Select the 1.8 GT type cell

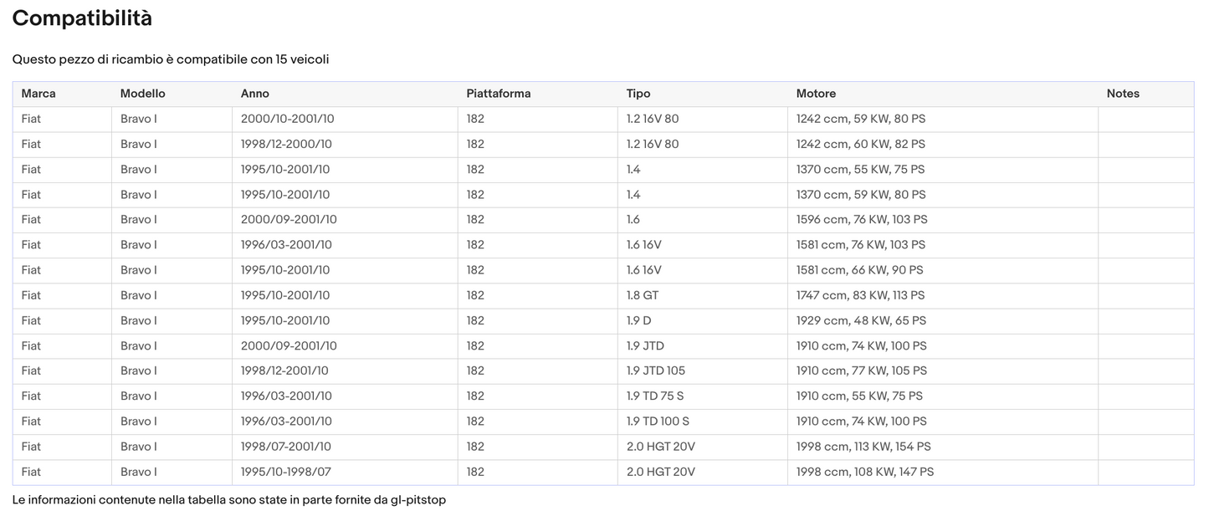click(x=644, y=295)
